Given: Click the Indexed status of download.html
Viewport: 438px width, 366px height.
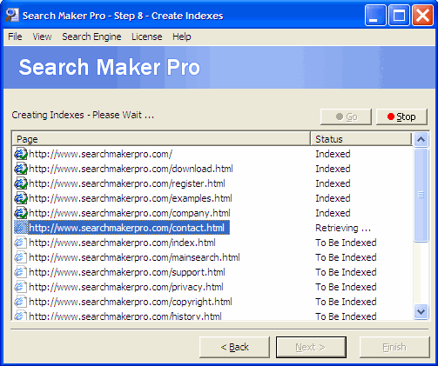Looking at the screenshot, I should click(x=333, y=169).
